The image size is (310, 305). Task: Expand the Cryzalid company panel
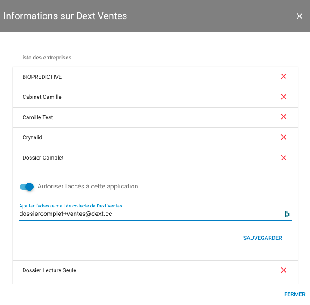[155, 137]
